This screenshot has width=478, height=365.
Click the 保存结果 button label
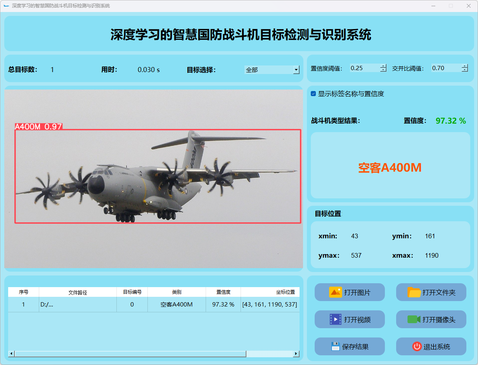(355, 347)
